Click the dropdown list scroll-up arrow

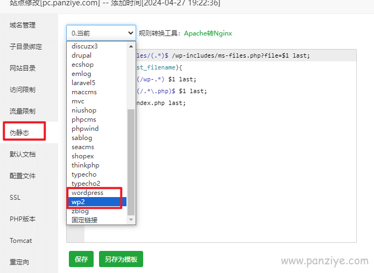tap(131, 46)
